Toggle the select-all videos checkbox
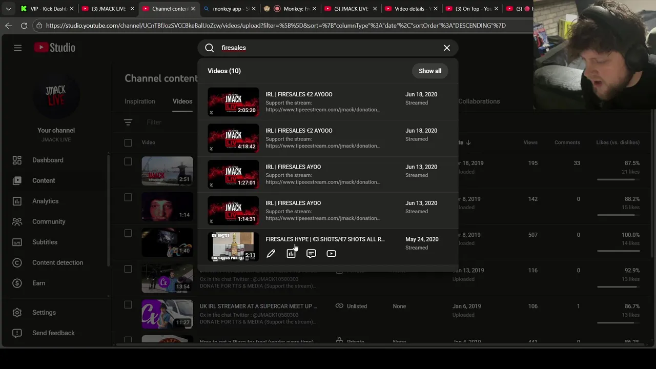This screenshot has width=656, height=369. 128,142
